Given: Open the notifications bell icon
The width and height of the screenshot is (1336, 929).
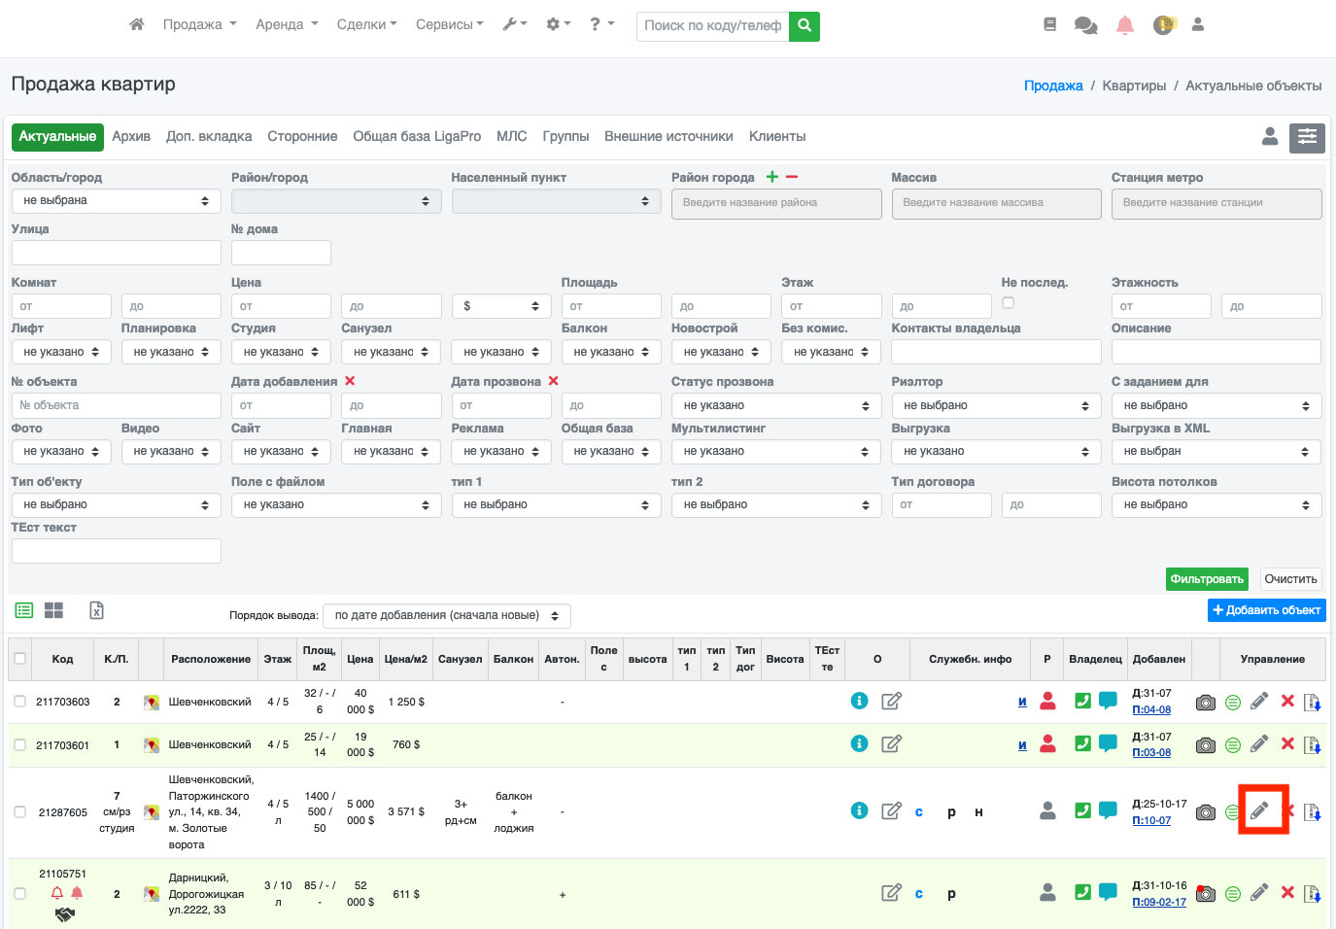Looking at the screenshot, I should coord(1124,25).
